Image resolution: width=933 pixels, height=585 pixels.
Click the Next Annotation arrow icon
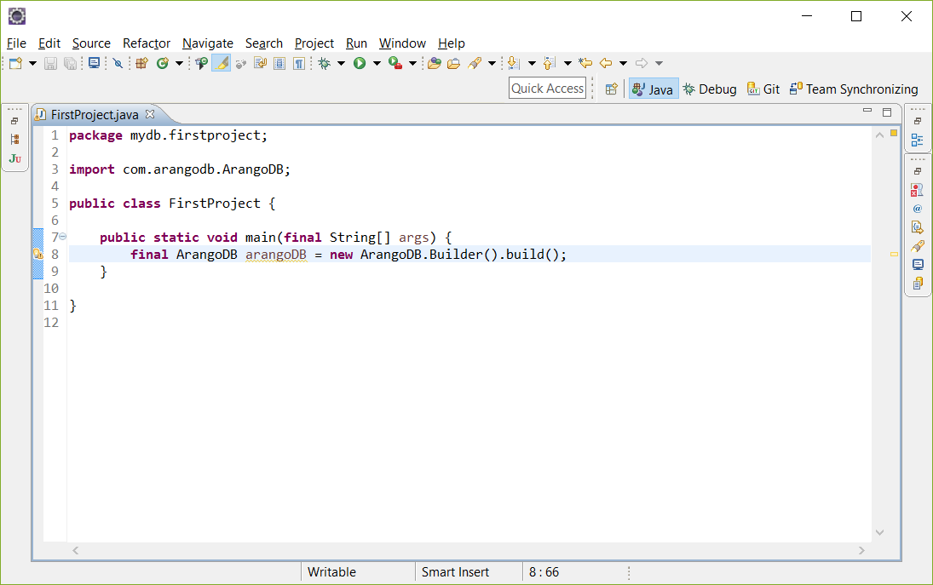[x=514, y=63]
